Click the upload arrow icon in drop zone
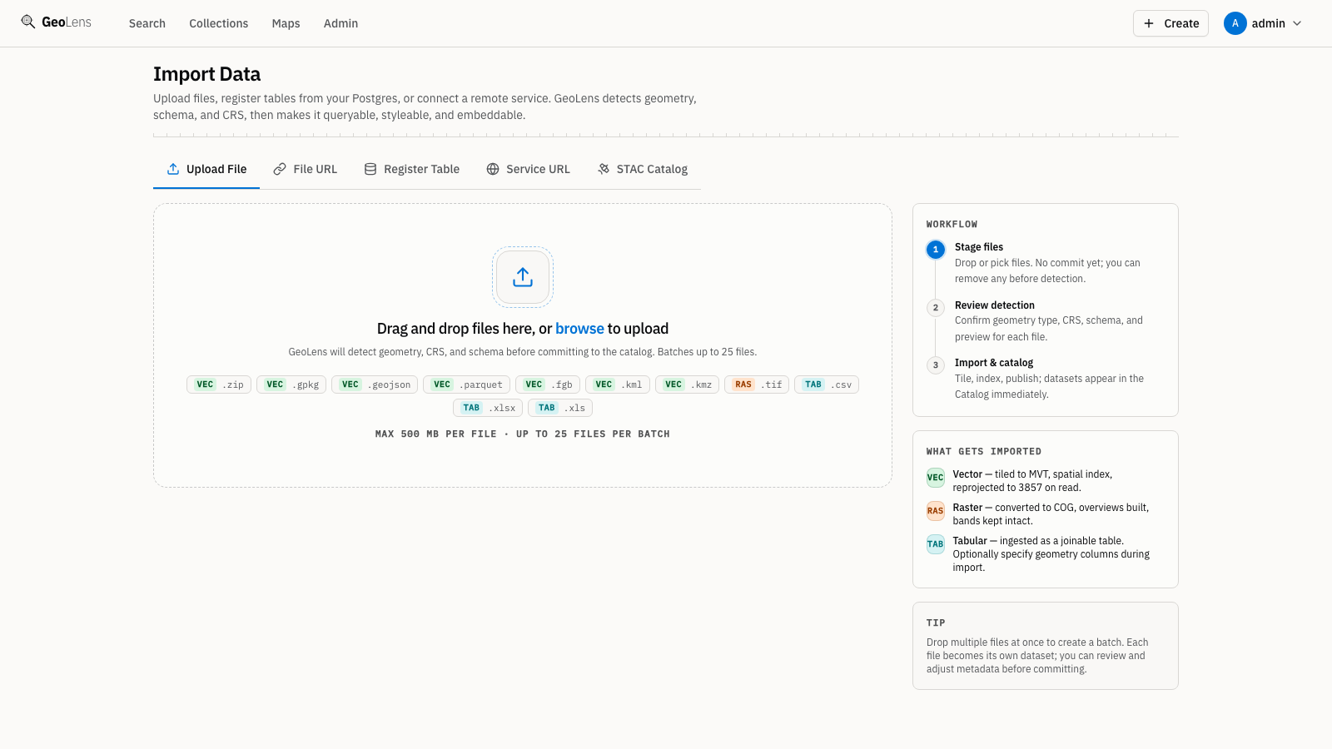Image resolution: width=1332 pixels, height=749 pixels. (523, 277)
